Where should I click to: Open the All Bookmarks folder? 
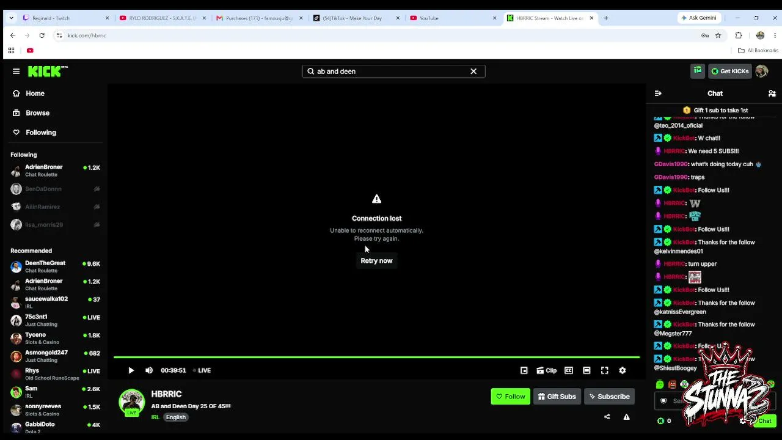[758, 51]
